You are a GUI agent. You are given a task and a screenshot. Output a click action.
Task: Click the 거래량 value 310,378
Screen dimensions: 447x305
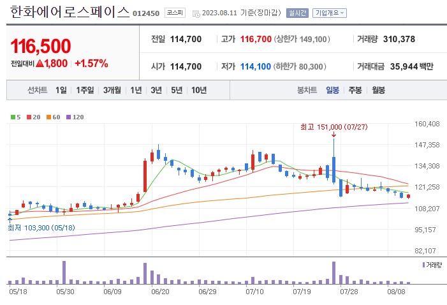(399, 39)
